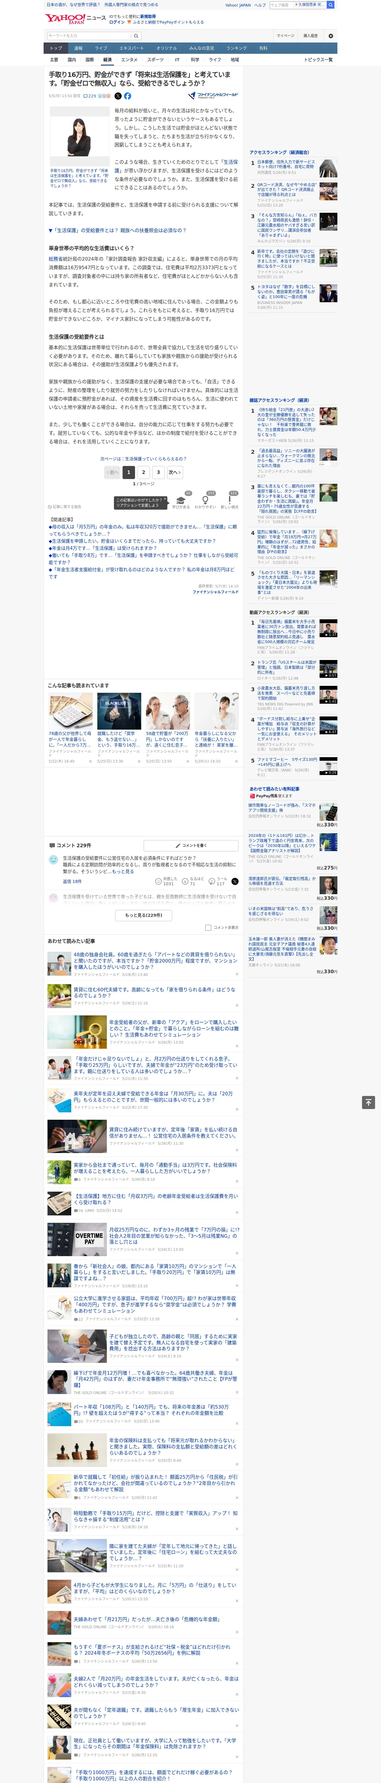Click the うーん reaction on first comment
This screenshot has height=1783, width=381.
[x=218, y=881]
